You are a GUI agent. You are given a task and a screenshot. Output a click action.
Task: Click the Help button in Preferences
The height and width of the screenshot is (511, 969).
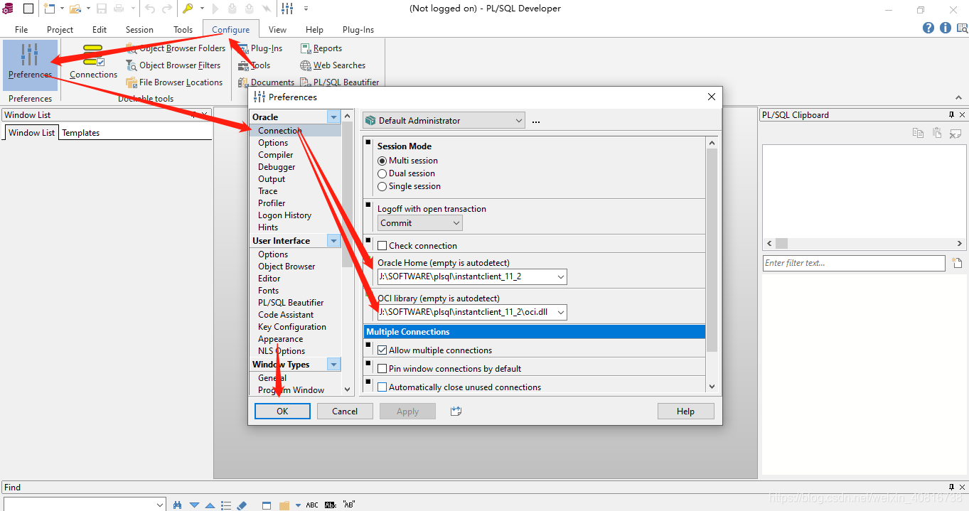(x=685, y=411)
